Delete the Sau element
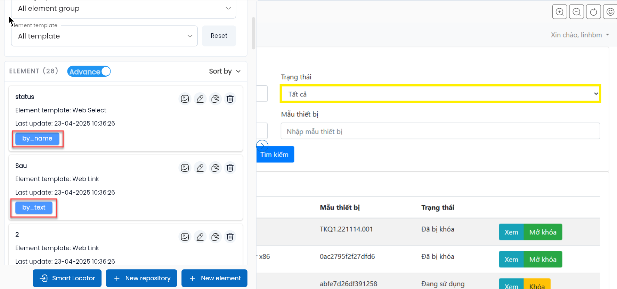Screen dimensions: 617x289 coord(230,168)
